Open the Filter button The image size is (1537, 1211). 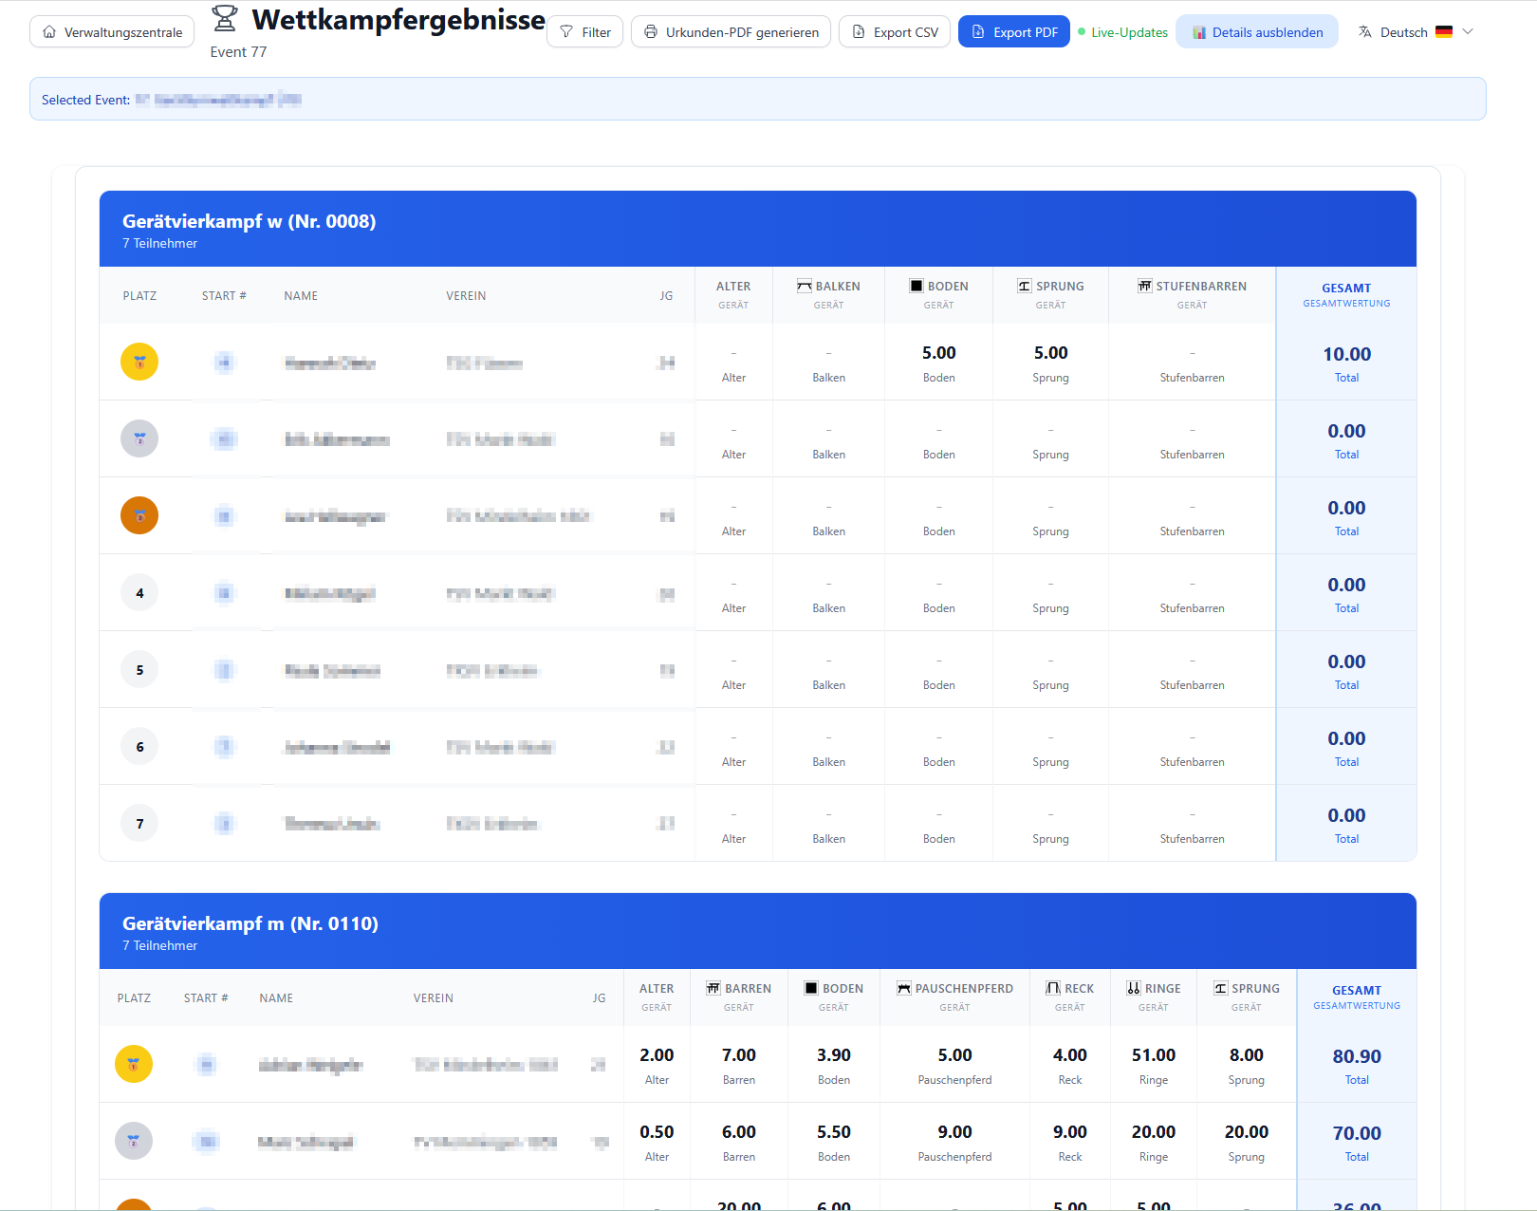pos(584,32)
